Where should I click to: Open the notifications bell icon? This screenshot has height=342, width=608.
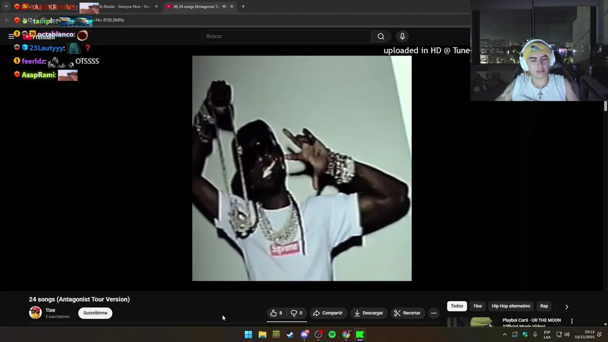tap(599, 334)
